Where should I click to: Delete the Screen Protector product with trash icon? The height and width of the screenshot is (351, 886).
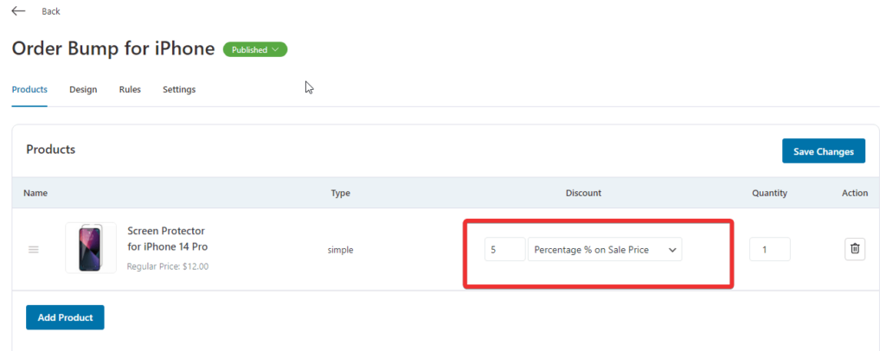(855, 249)
